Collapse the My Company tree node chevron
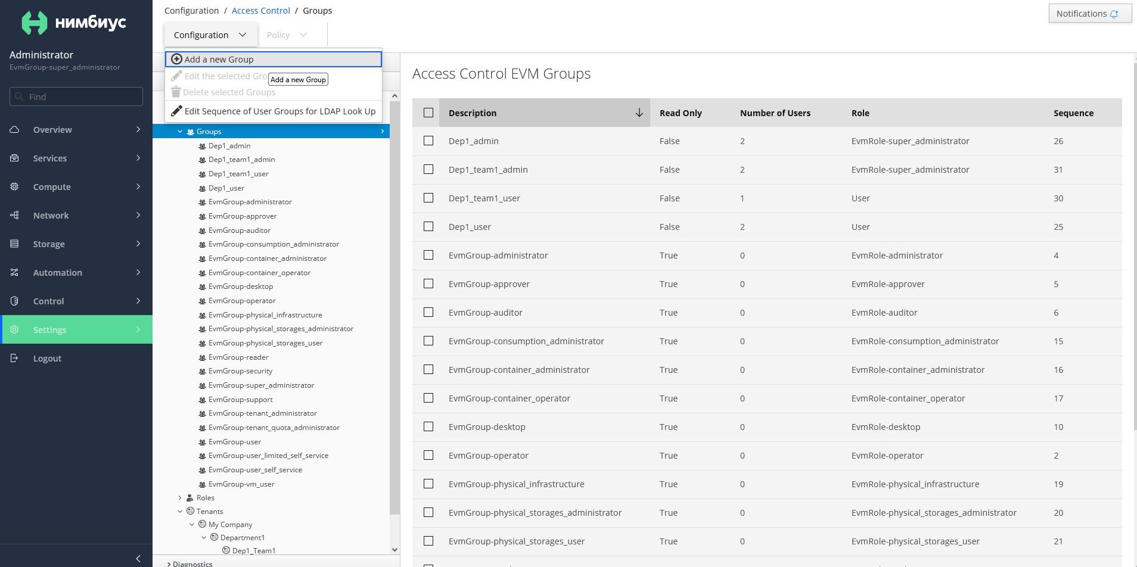The height and width of the screenshot is (567, 1137). pos(192,524)
